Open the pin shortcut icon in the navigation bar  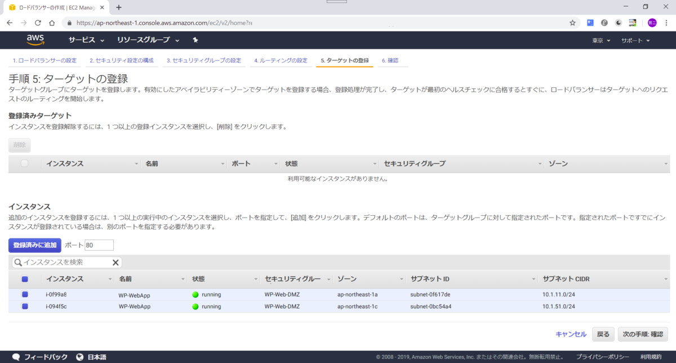tap(197, 40)
